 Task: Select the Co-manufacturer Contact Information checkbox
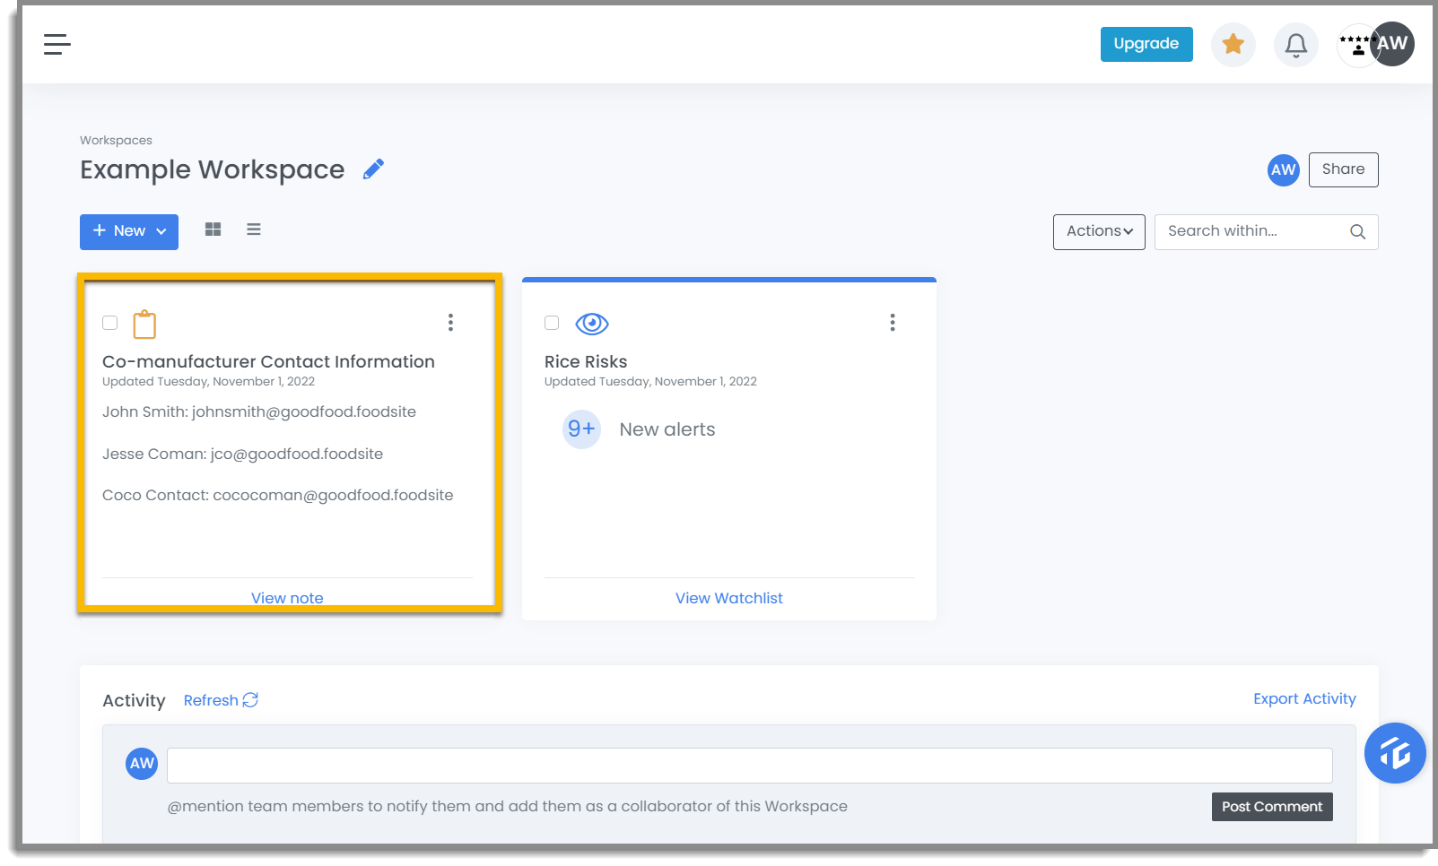[110, 323]
